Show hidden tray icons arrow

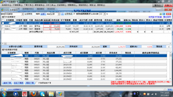141,94
